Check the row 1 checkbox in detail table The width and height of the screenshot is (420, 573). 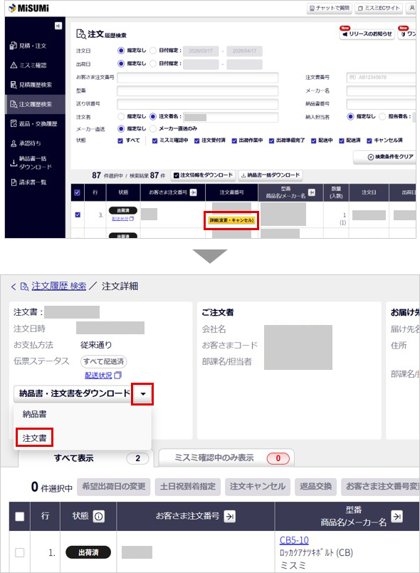pos(20,552)
